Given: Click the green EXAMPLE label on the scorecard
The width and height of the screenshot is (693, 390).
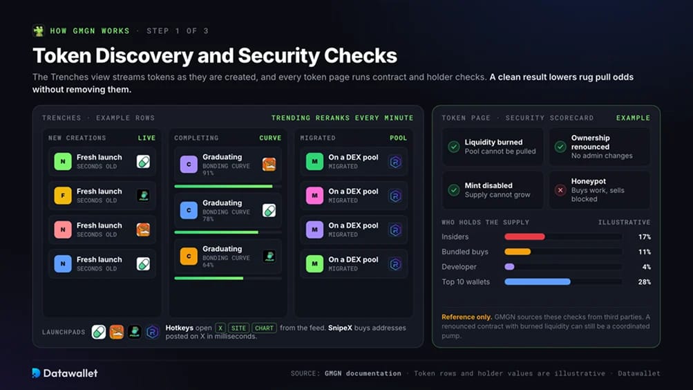Looking at the screenshot, I should coord(634,118).
